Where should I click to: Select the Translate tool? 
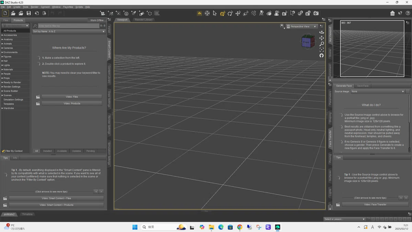click(238, 13)
